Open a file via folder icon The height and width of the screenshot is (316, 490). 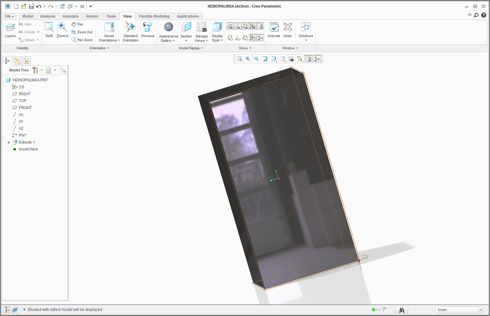tap(24, 6)
